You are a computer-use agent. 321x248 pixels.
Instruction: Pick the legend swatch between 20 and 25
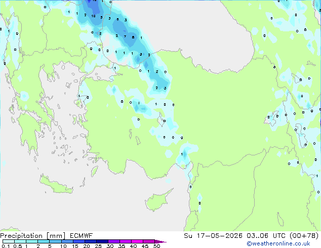(x=91, y=241)
